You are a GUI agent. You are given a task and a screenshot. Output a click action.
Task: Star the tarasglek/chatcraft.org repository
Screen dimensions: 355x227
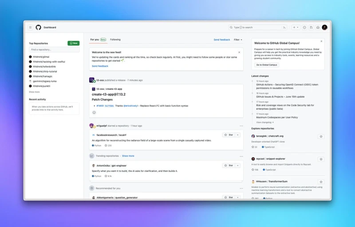pyautogui.click(x=321, y=136)
